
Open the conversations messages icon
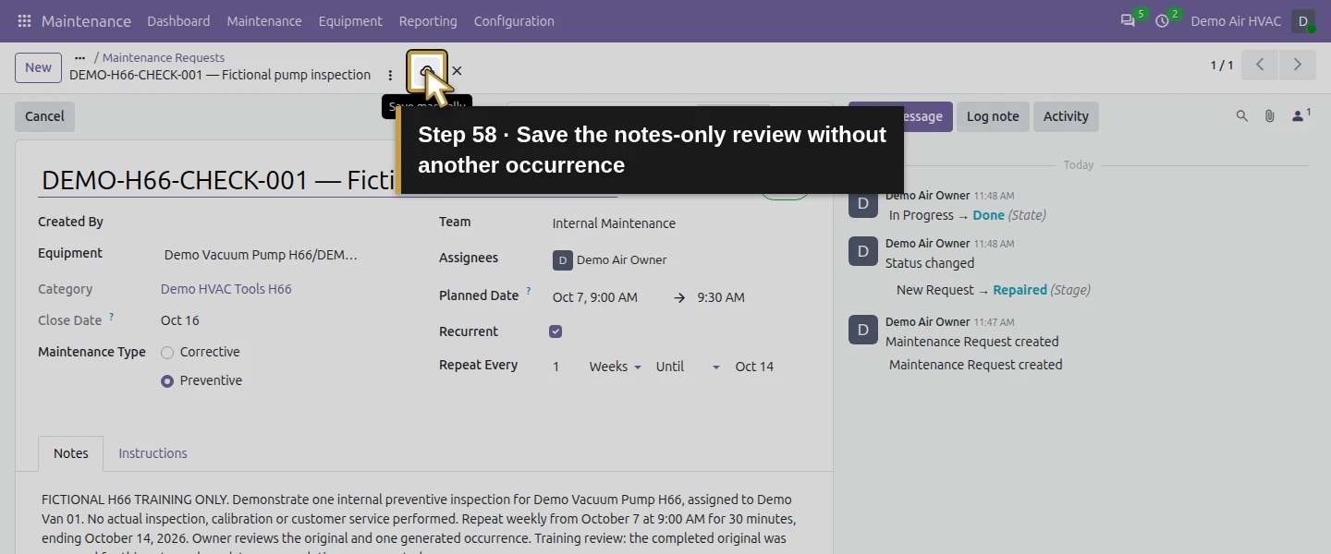pos(1128,20)
